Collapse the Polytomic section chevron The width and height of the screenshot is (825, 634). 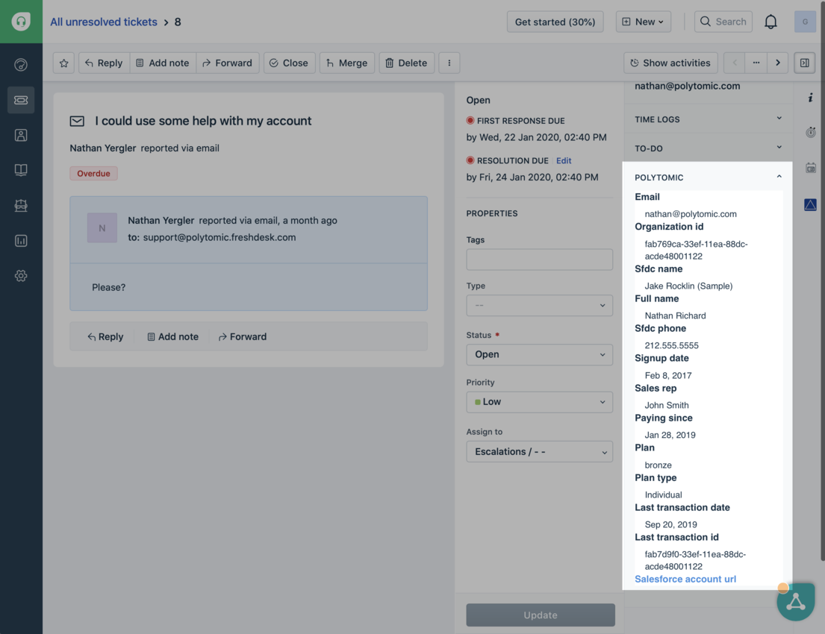click(779, 175)
